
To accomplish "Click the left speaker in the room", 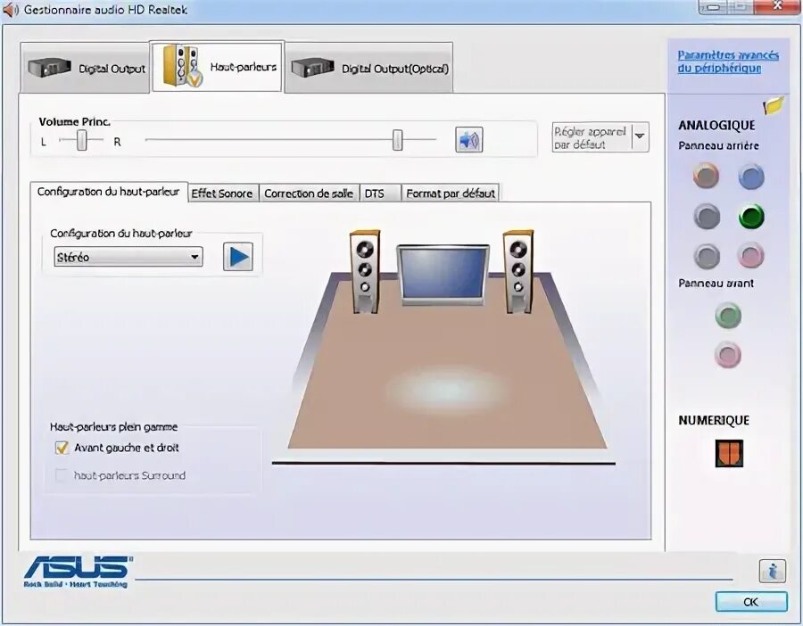I will pos(365,271).
